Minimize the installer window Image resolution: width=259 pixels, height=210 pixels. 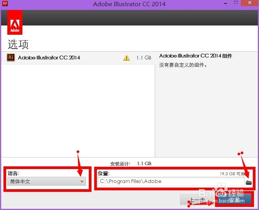point(225,3)
